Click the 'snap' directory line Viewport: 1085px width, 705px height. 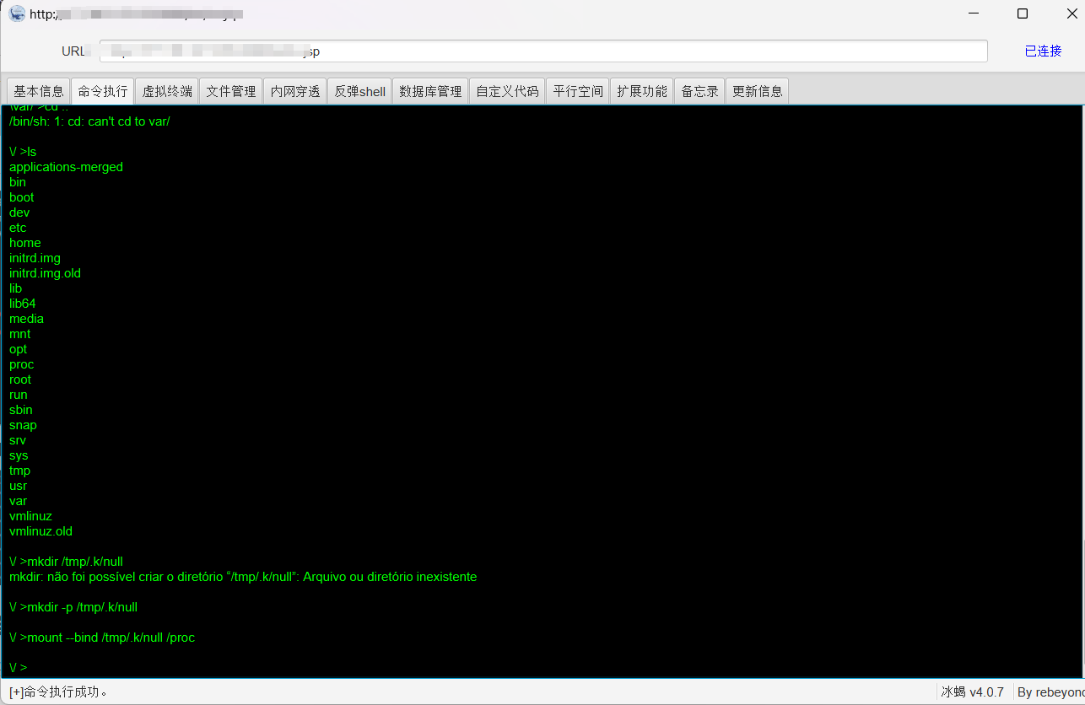point(24,425)
